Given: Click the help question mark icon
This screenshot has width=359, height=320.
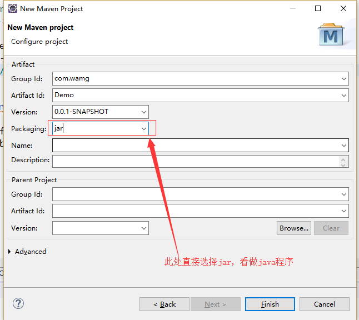Looking at the screenshot, I should (x=18, y=303).
